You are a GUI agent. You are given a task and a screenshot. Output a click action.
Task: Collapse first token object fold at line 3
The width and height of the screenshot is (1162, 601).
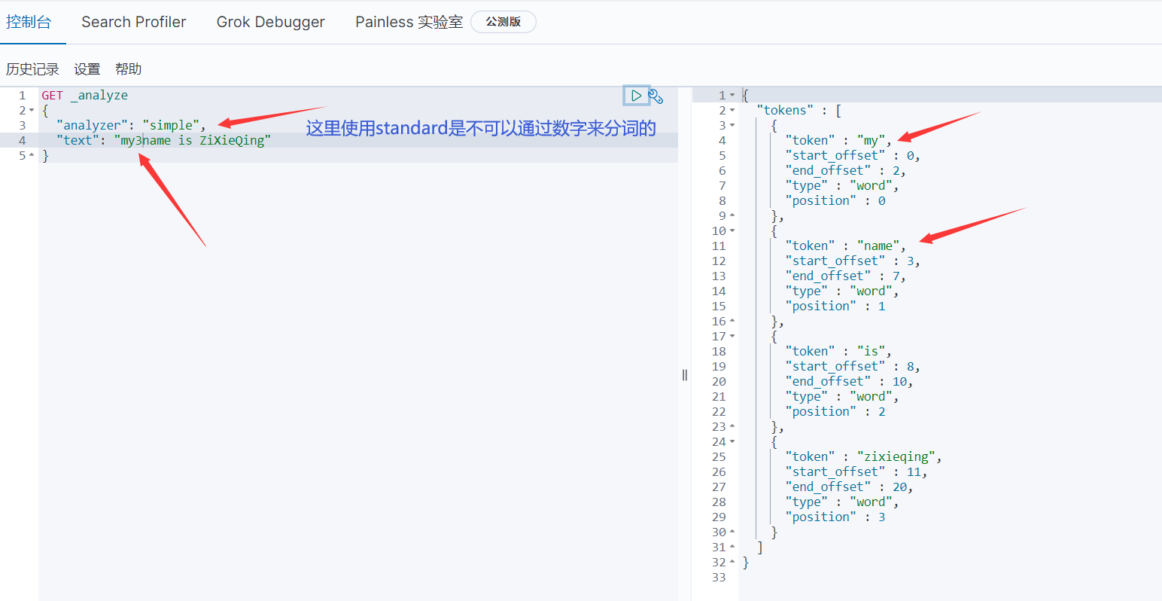(x=732, y=125)
